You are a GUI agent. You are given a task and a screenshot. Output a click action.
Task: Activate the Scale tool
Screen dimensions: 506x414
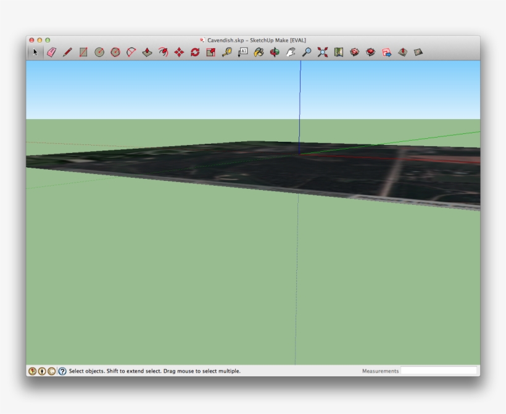211,52
